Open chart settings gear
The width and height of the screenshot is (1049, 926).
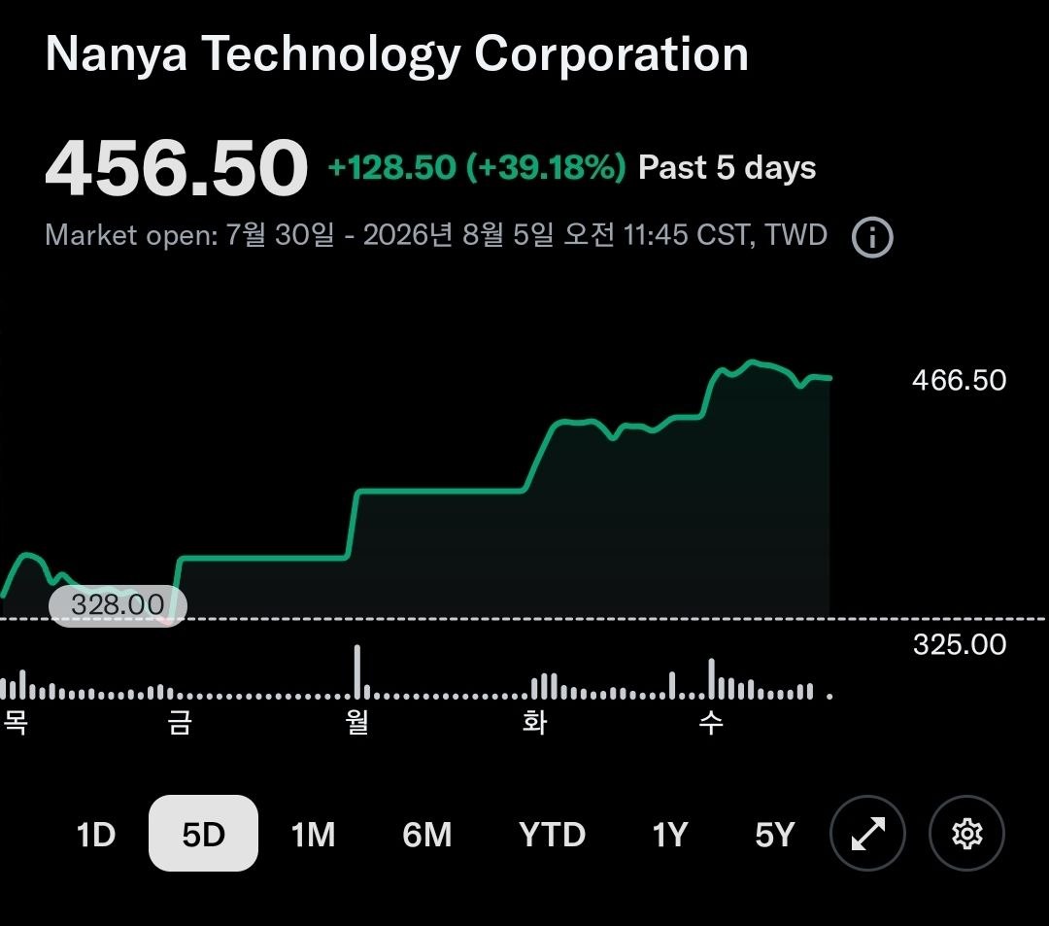coord(966,833)
